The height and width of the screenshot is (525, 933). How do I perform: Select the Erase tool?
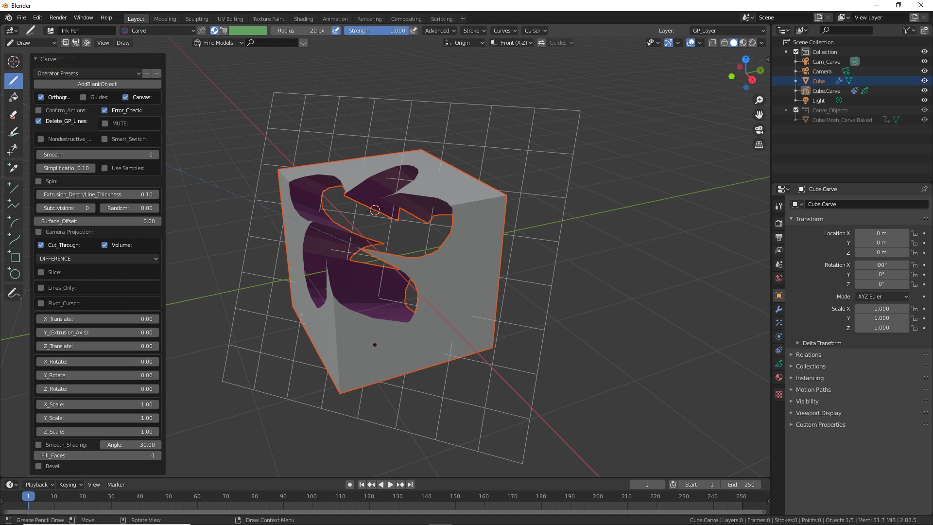pos(14,115)
